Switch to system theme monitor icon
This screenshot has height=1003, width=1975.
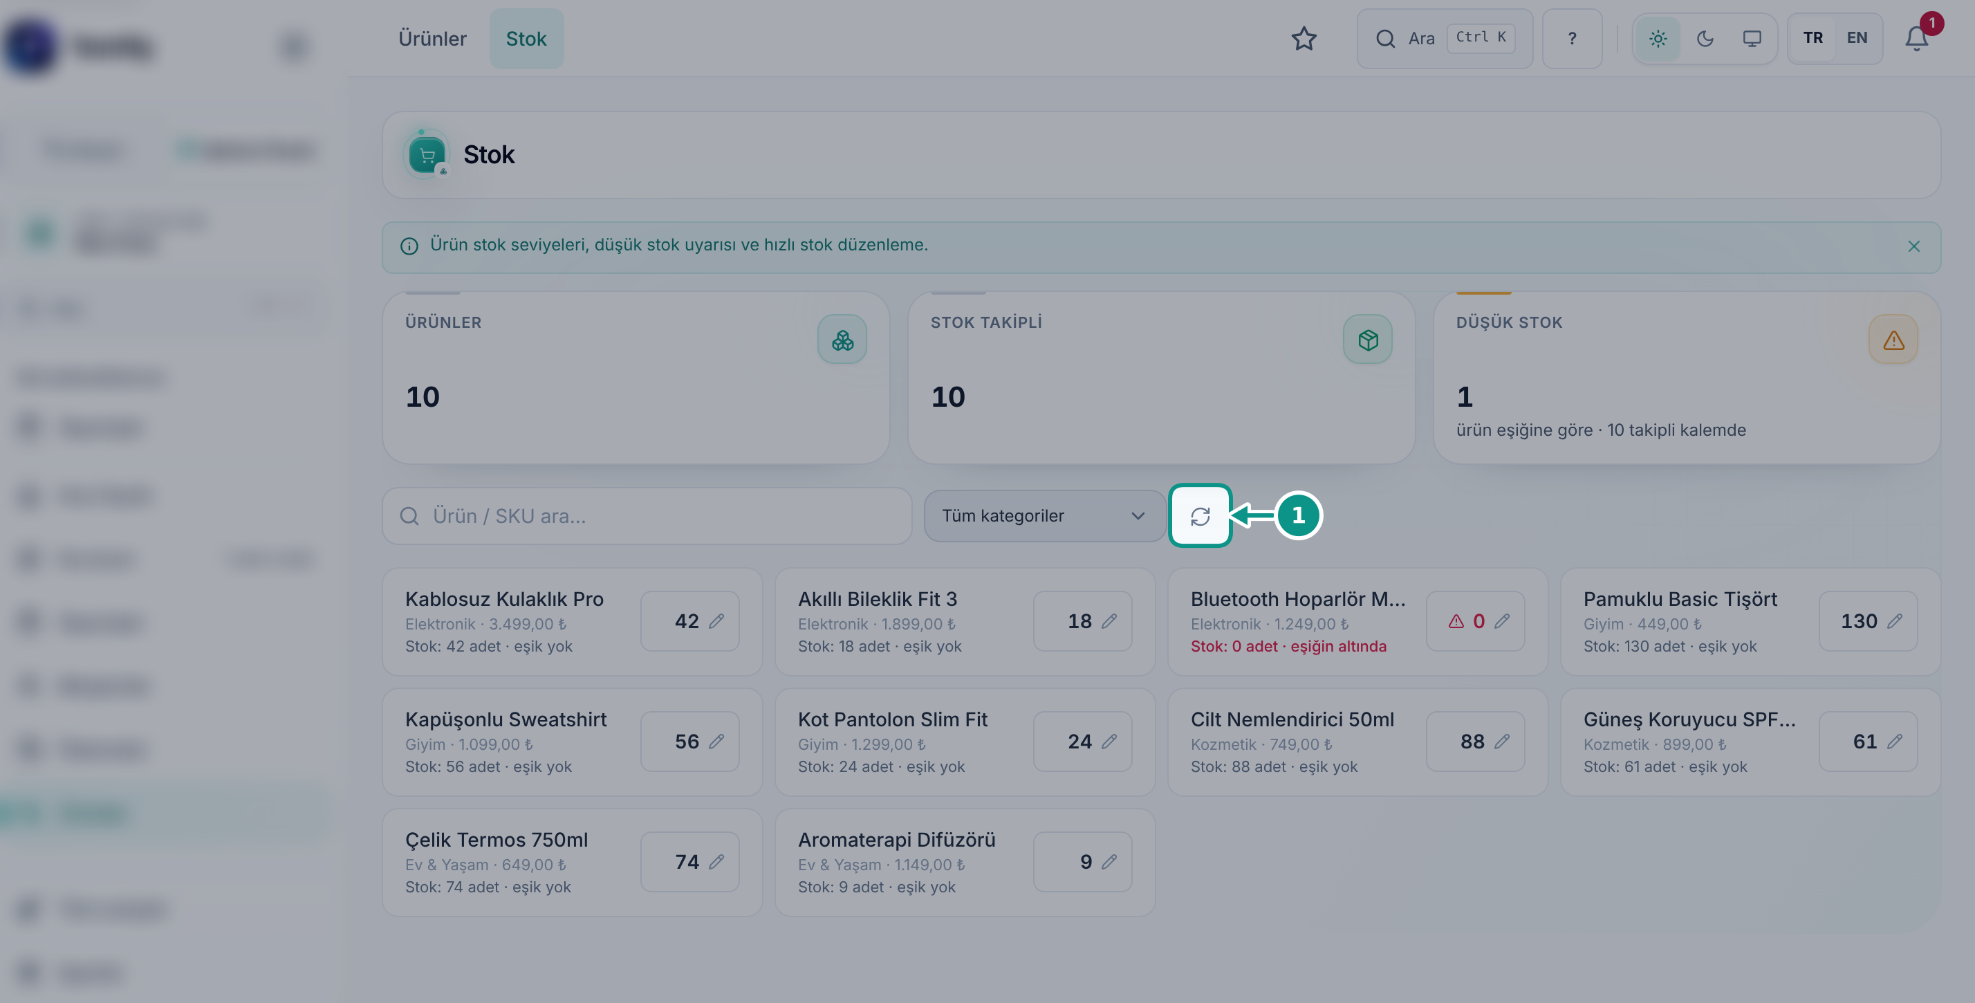pyautogui.click(x=1752, y=38)
